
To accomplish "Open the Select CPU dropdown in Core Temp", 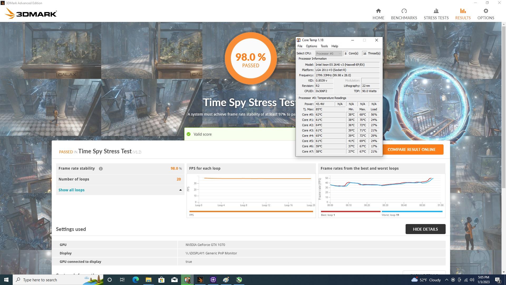I will 329,54.
